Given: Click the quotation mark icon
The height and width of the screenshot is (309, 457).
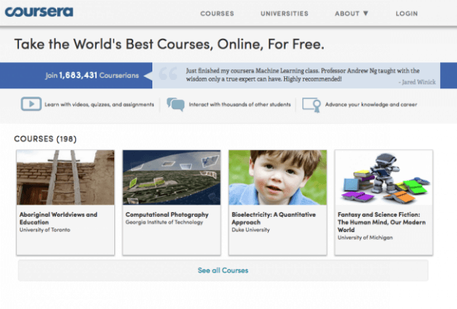Looking at the screenshot, I should point(167,75).
